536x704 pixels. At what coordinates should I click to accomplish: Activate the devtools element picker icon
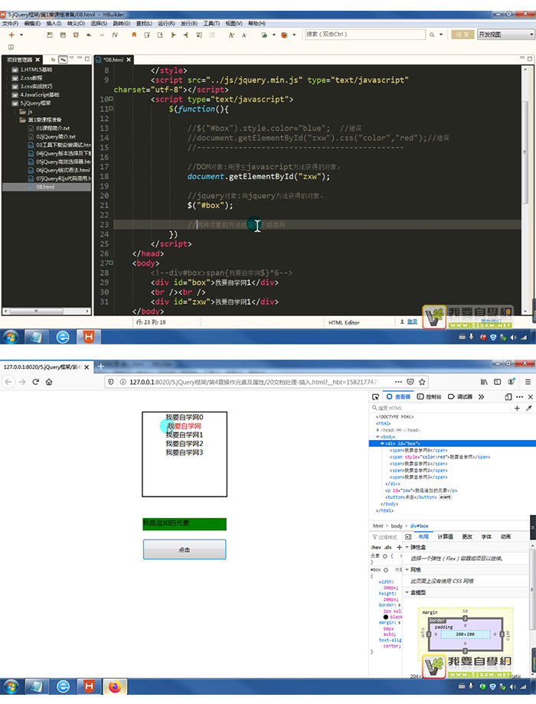point(376,397)
